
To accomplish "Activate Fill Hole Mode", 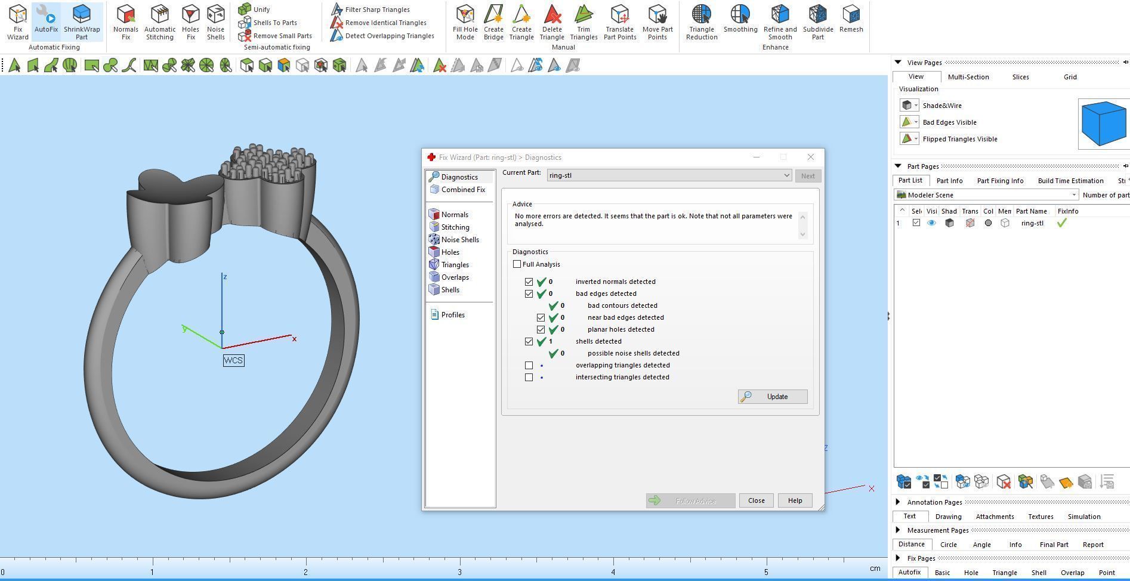I will tap(465, 22).
